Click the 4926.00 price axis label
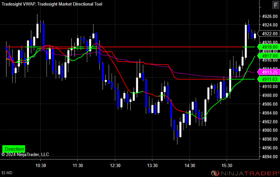The height and width of the screenshot is (177, 280). click(270, 16)
